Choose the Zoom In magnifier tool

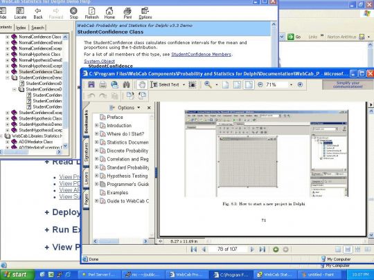[x=208, y=84]
